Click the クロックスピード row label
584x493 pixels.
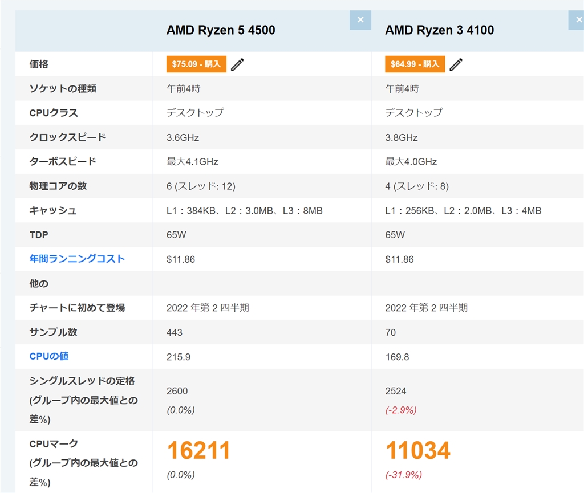(67, 137)
